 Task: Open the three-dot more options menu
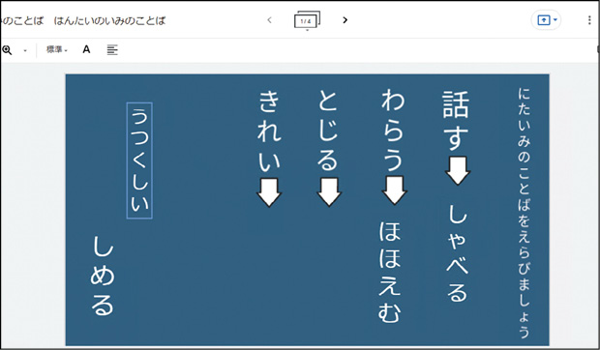point(589,20)
